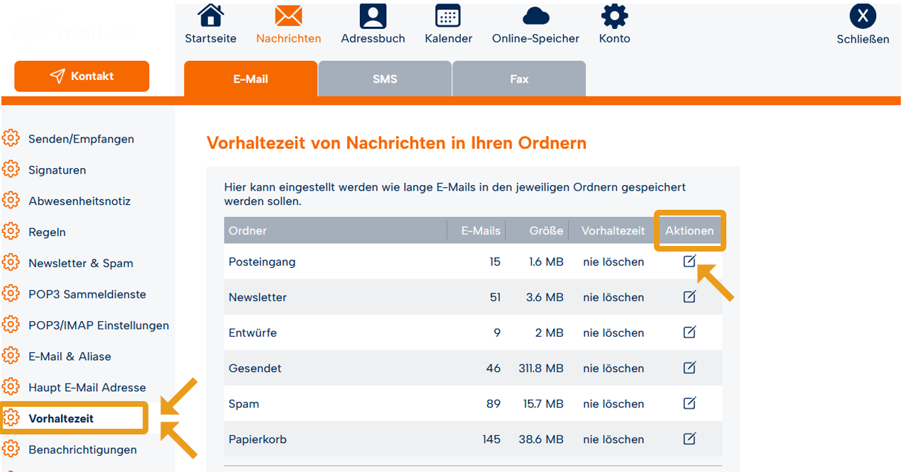
Task: Open Haupt E-Mail Adresse settings
Action: coord(87,388)
